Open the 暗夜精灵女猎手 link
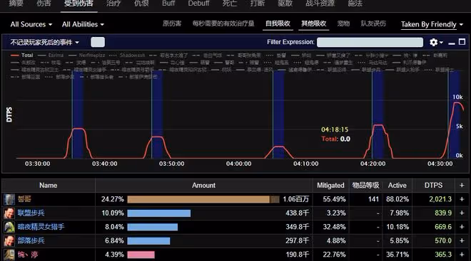The image size is (471, 261). point(41,227)
